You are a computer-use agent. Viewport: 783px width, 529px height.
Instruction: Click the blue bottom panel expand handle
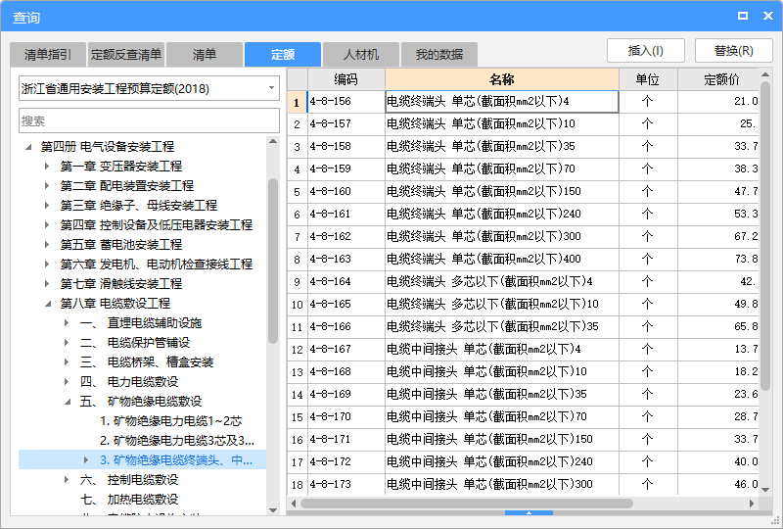tap(529, 513)
